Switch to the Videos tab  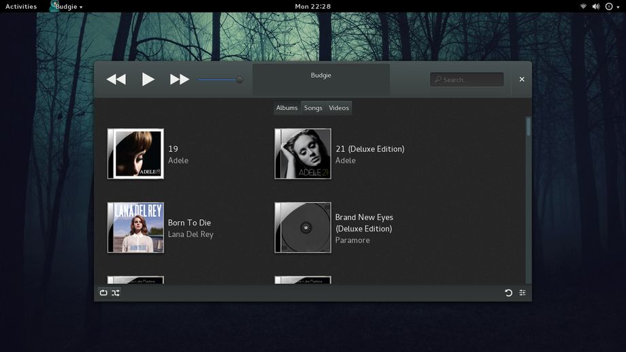pyautogui.click(x=339, y=108)
